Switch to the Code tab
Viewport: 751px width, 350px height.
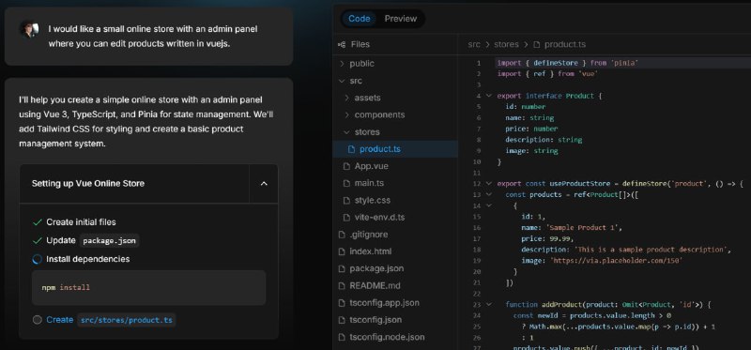point(360,19)
